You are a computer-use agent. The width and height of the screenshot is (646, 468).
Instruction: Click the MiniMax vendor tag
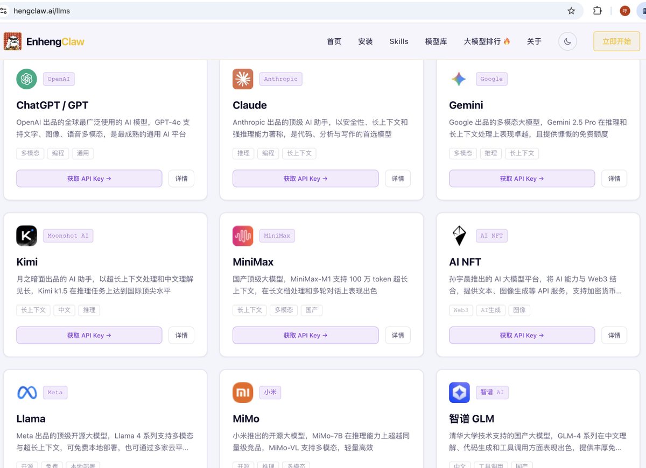pos(277,236)
